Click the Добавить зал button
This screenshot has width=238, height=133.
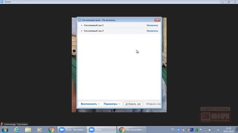133,104
